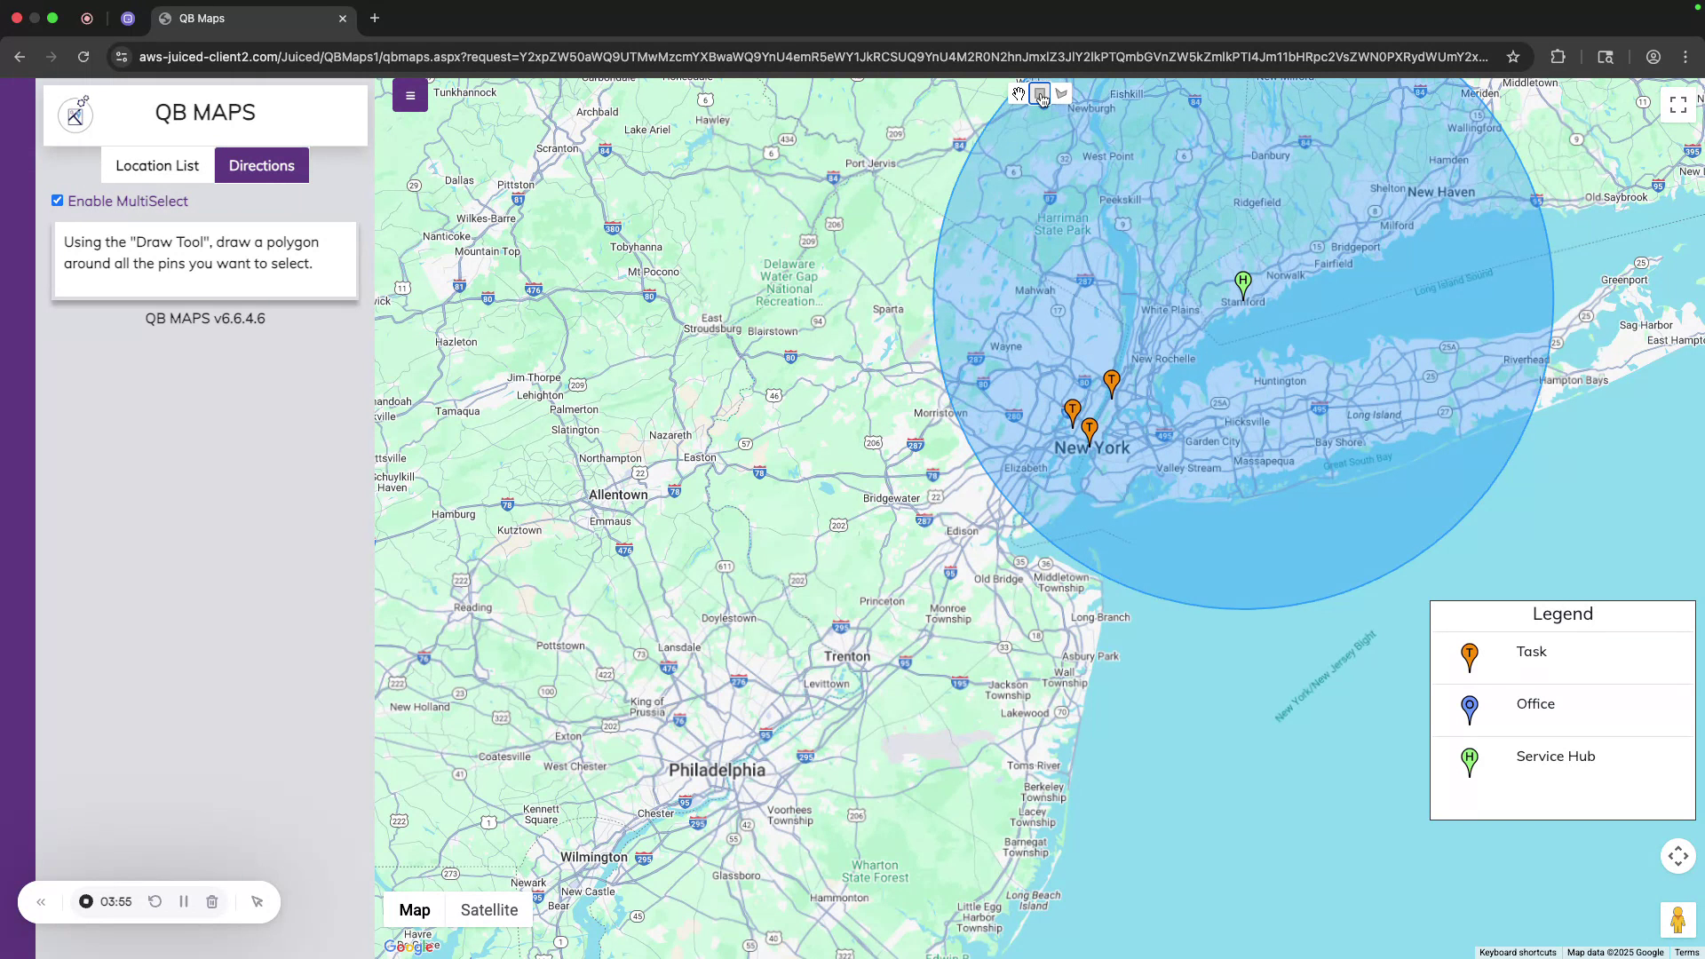Pause the screen recording

point(184,901)
